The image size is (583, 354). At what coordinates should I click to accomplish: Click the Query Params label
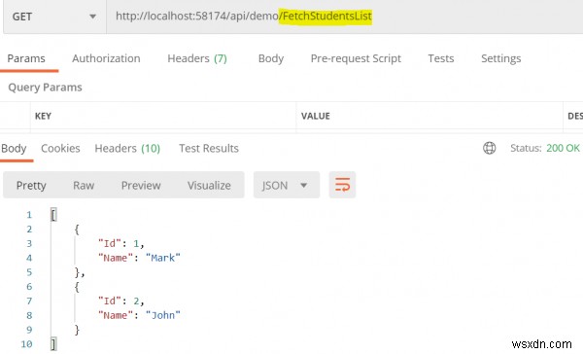coord(45,88)
